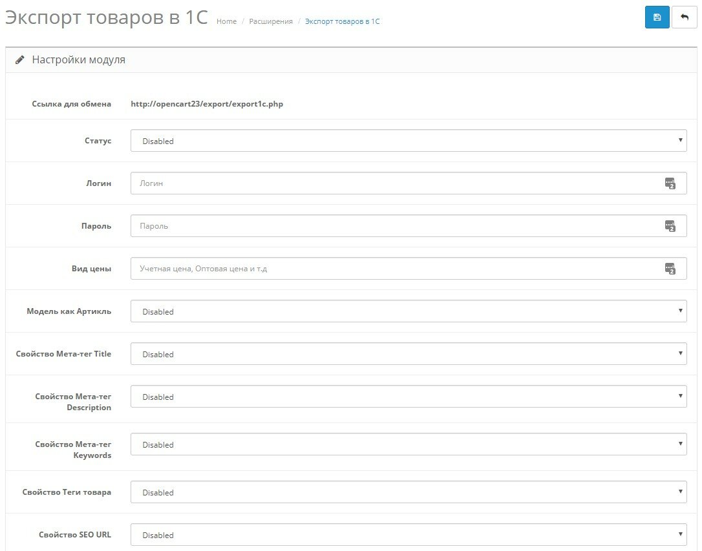Click the Логин field label
This screenshot has height=551, width=702.
99,183
